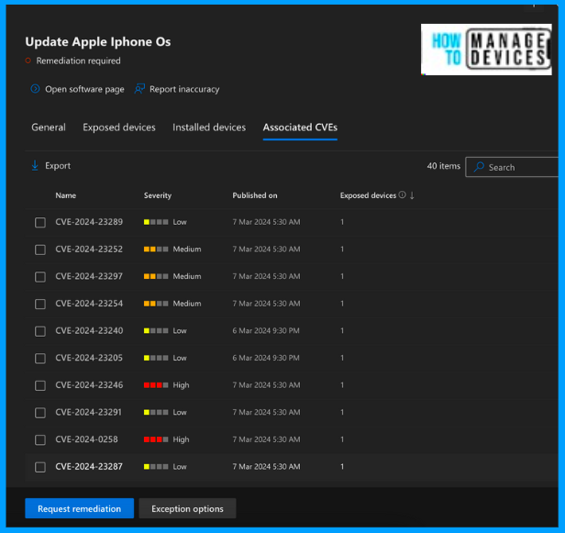Click the 40 items count

(444, 166)
